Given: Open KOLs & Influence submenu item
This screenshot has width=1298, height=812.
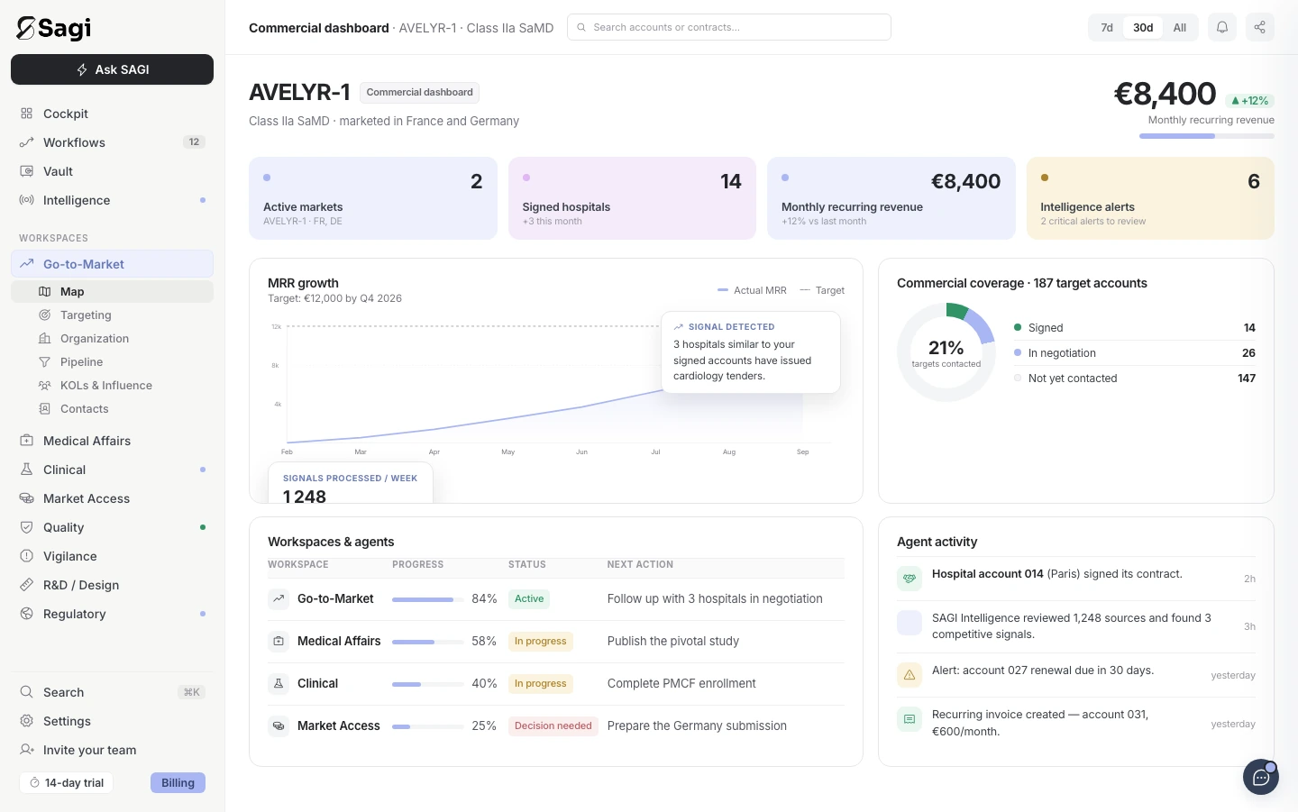Looking at the screenshot, I should point(112,386).
